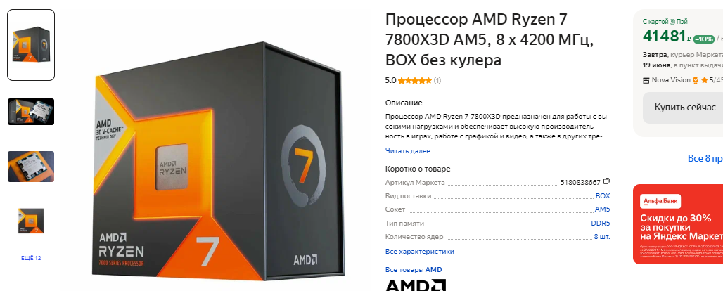The width and height of the screenshot is (723, 291).
Task: Click the BOX delivery type link
Action: click(603, 195)
